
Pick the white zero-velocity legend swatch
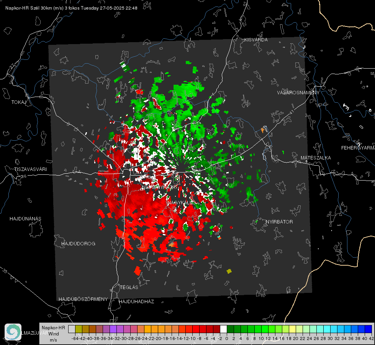tap(223, 329)
